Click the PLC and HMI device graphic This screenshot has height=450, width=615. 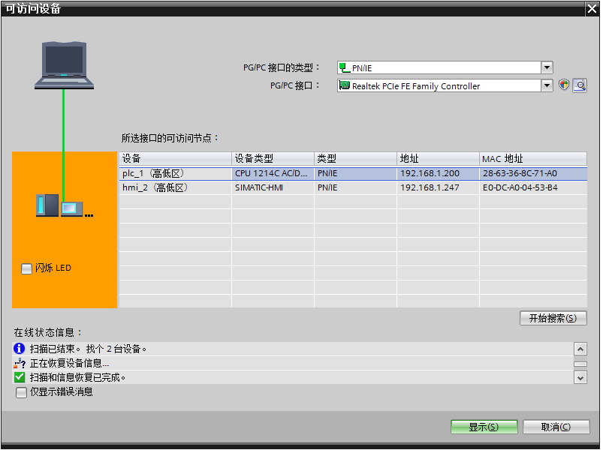[x=65, y=205]
